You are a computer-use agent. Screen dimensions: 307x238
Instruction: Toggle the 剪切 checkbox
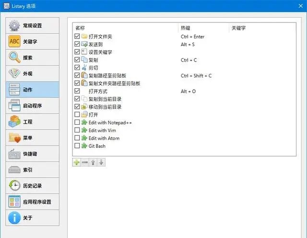coord(77,68)
